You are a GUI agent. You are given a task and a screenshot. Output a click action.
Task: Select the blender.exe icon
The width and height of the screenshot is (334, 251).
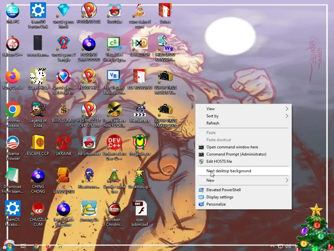140,112
